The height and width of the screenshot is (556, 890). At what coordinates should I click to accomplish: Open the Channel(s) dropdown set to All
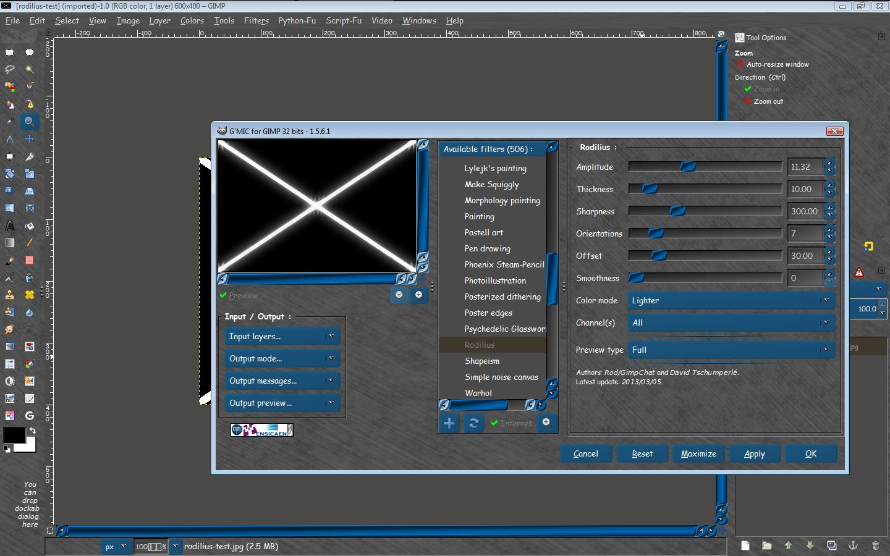pos(731,323)
